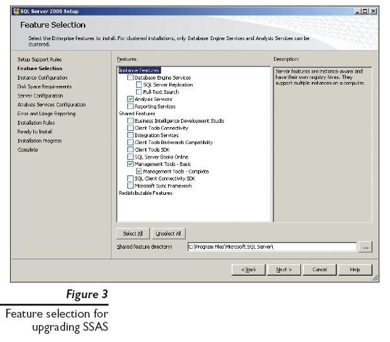
Task: Click Disk Space Requirements step
Action: (45, 86)
